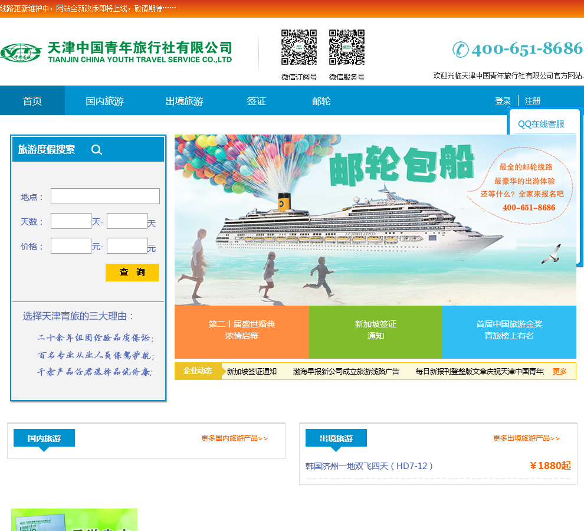Image resolution: width=584 pixels, height=531 pixels.
Task: Click the 登录 login link
Action: pyautogui.click(x=503, y=101)
